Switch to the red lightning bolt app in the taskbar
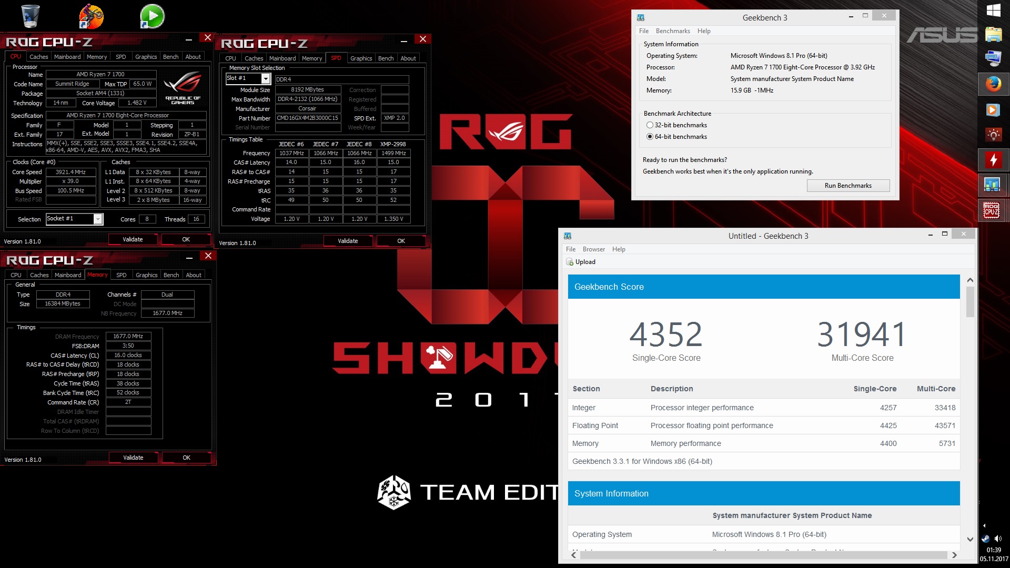 994,159
